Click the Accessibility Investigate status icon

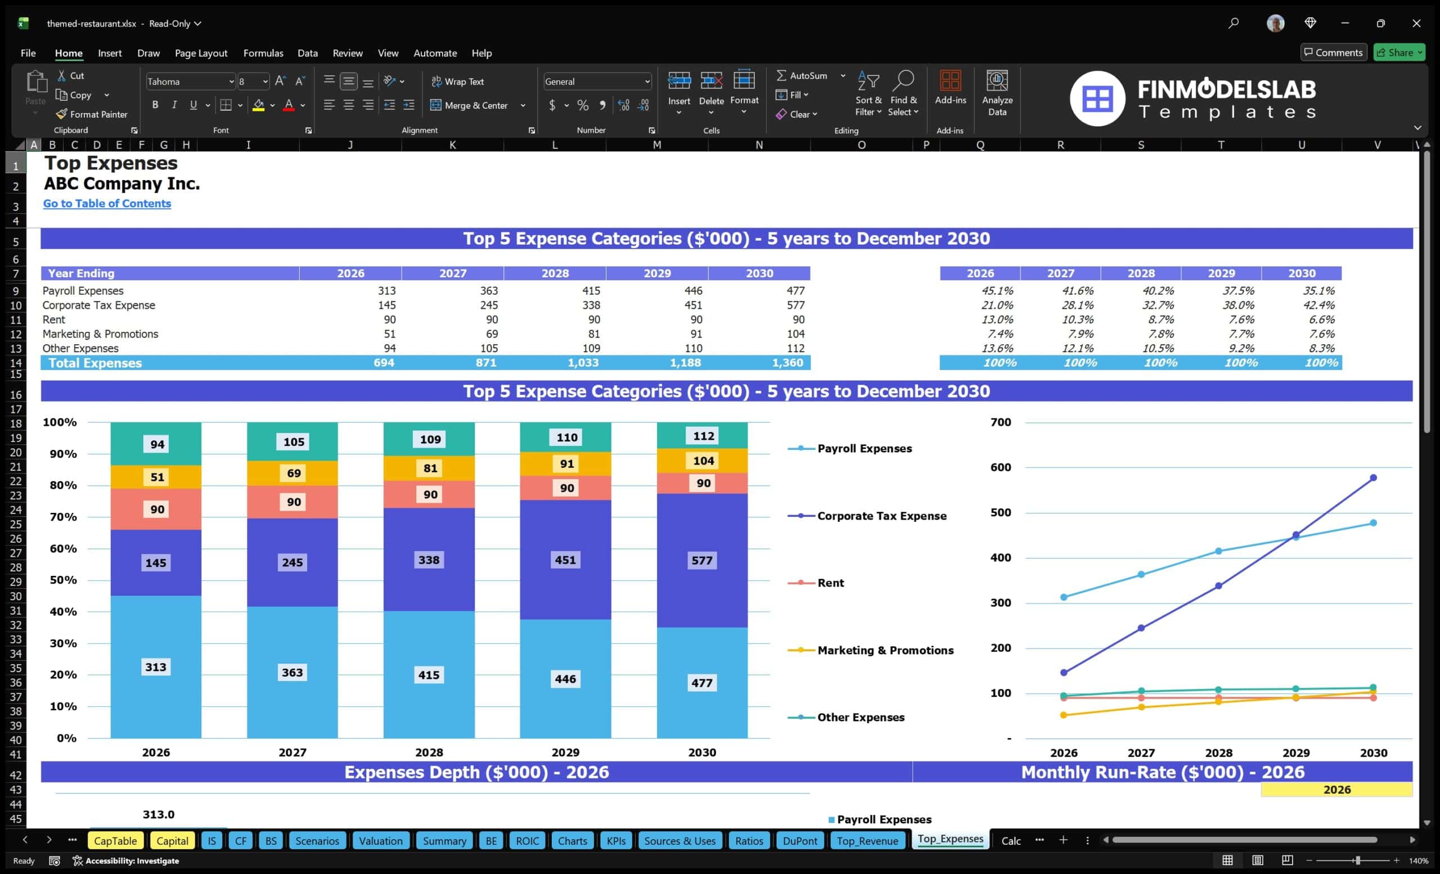tap(77, 861)
